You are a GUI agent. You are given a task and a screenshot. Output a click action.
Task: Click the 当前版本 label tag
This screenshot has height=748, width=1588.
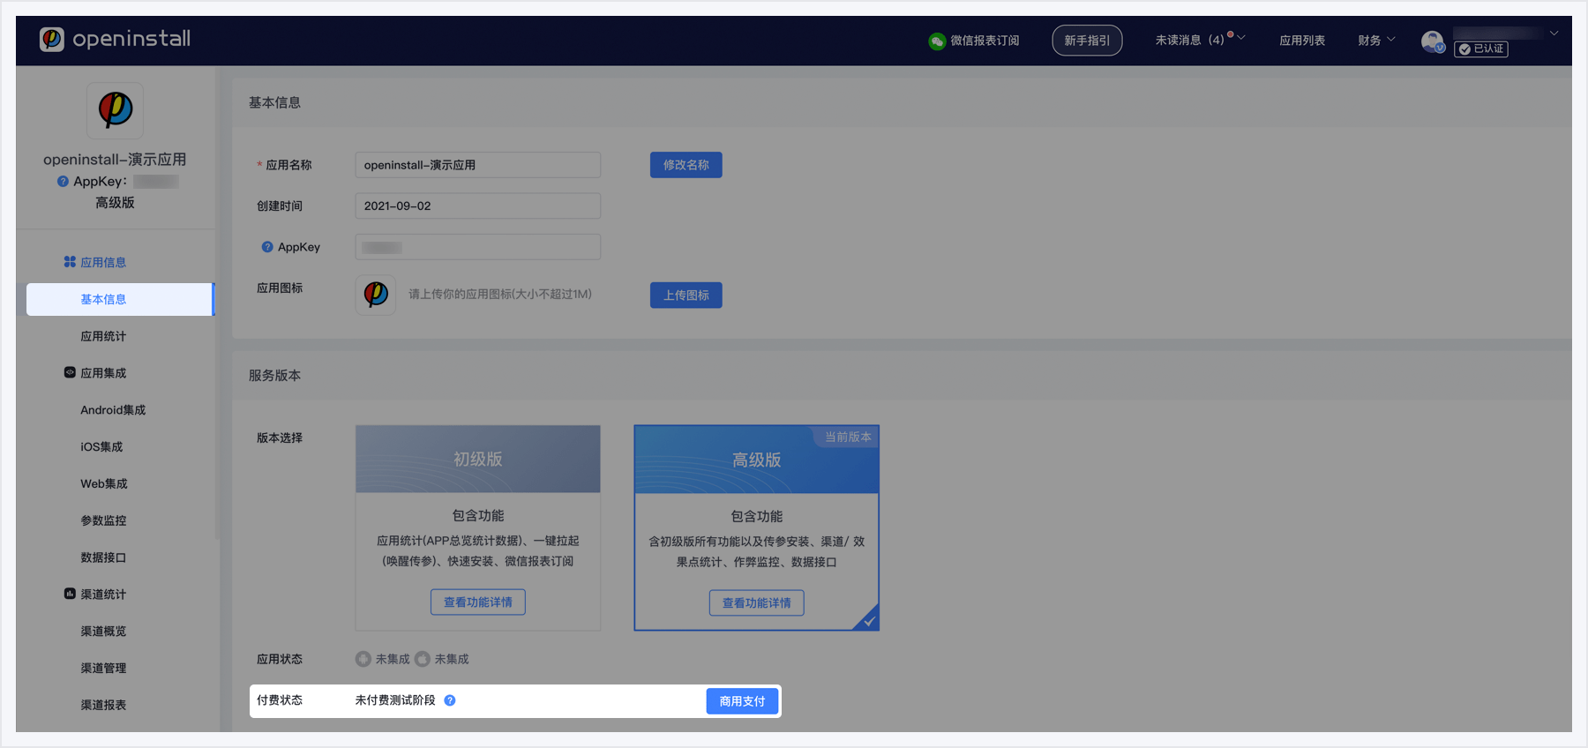point(847,438)
